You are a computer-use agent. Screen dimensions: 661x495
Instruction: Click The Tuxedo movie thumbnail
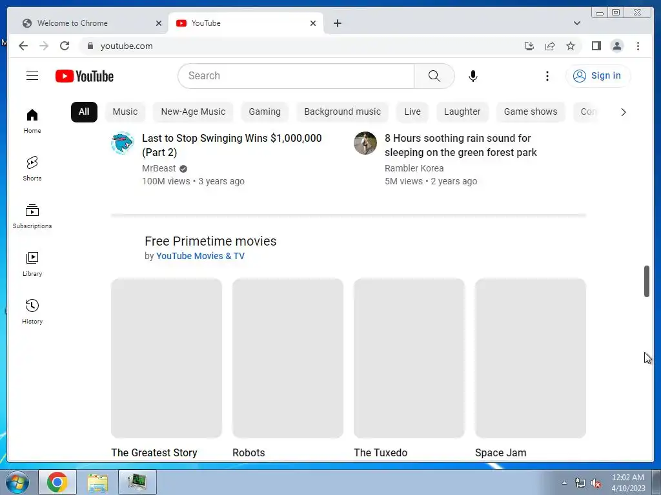[x=409, y=358]
